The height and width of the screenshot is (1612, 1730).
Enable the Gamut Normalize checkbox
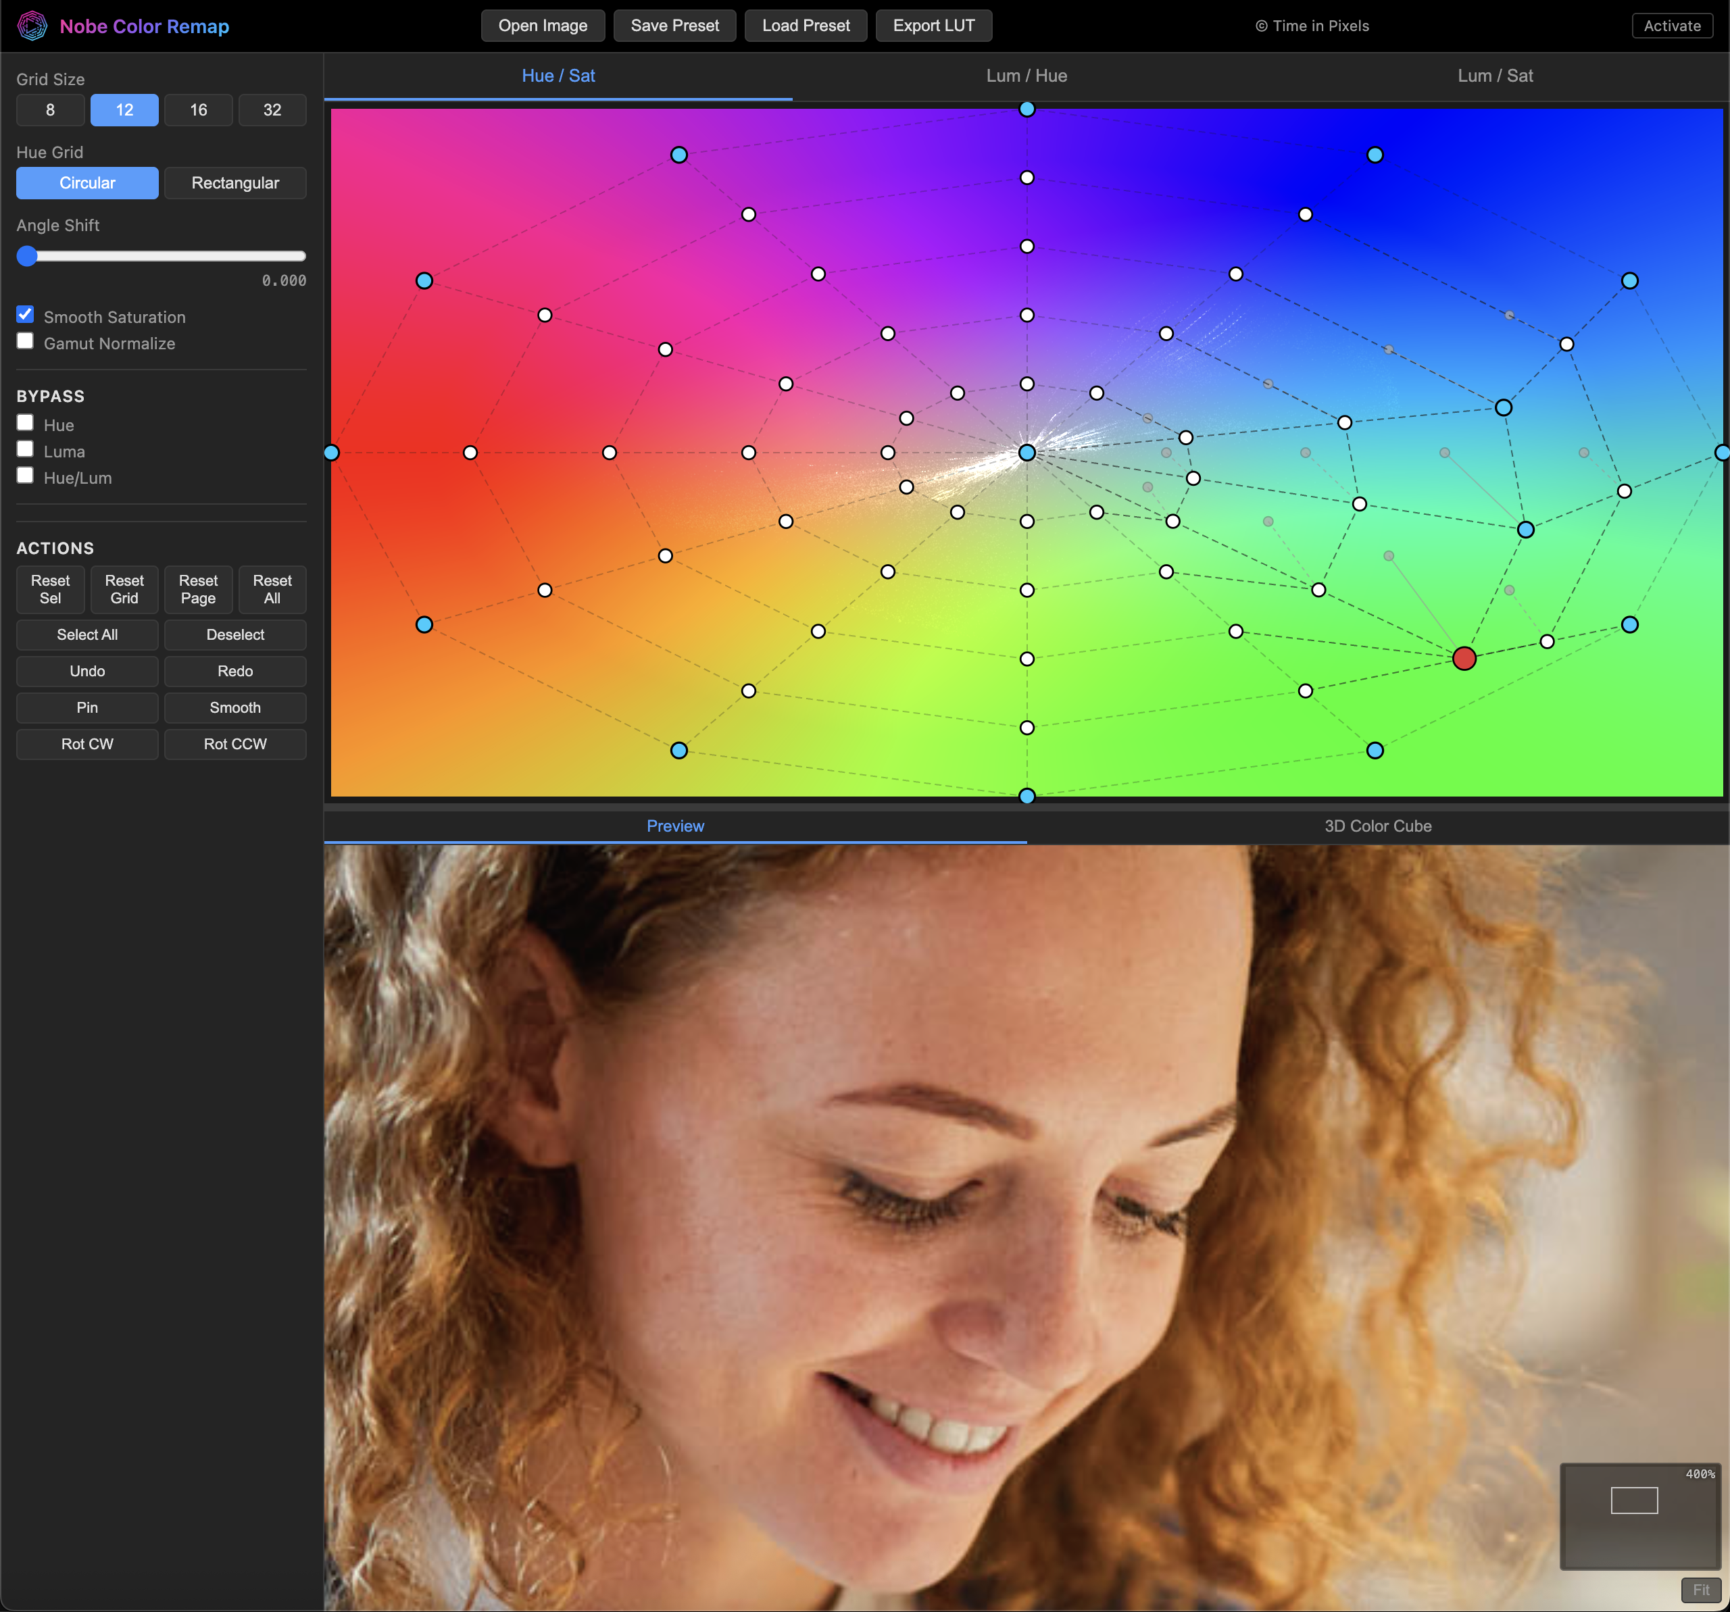(25, 341)
